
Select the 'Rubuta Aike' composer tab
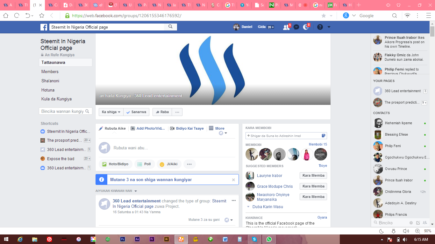[112, 128]
